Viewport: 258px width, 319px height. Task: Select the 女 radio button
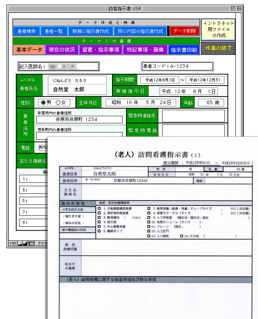click(x=58, y=103)
